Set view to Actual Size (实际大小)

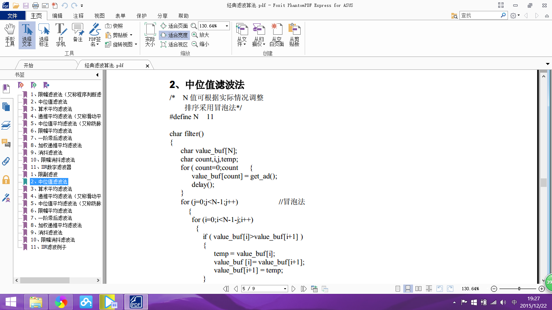[150, 35]
